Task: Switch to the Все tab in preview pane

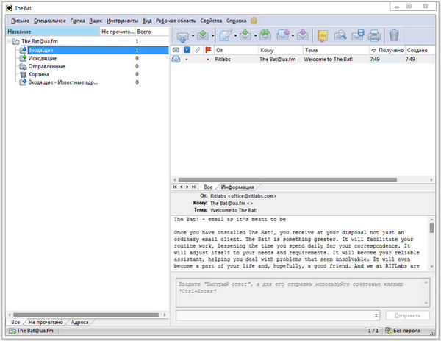Action: (208, 187)
